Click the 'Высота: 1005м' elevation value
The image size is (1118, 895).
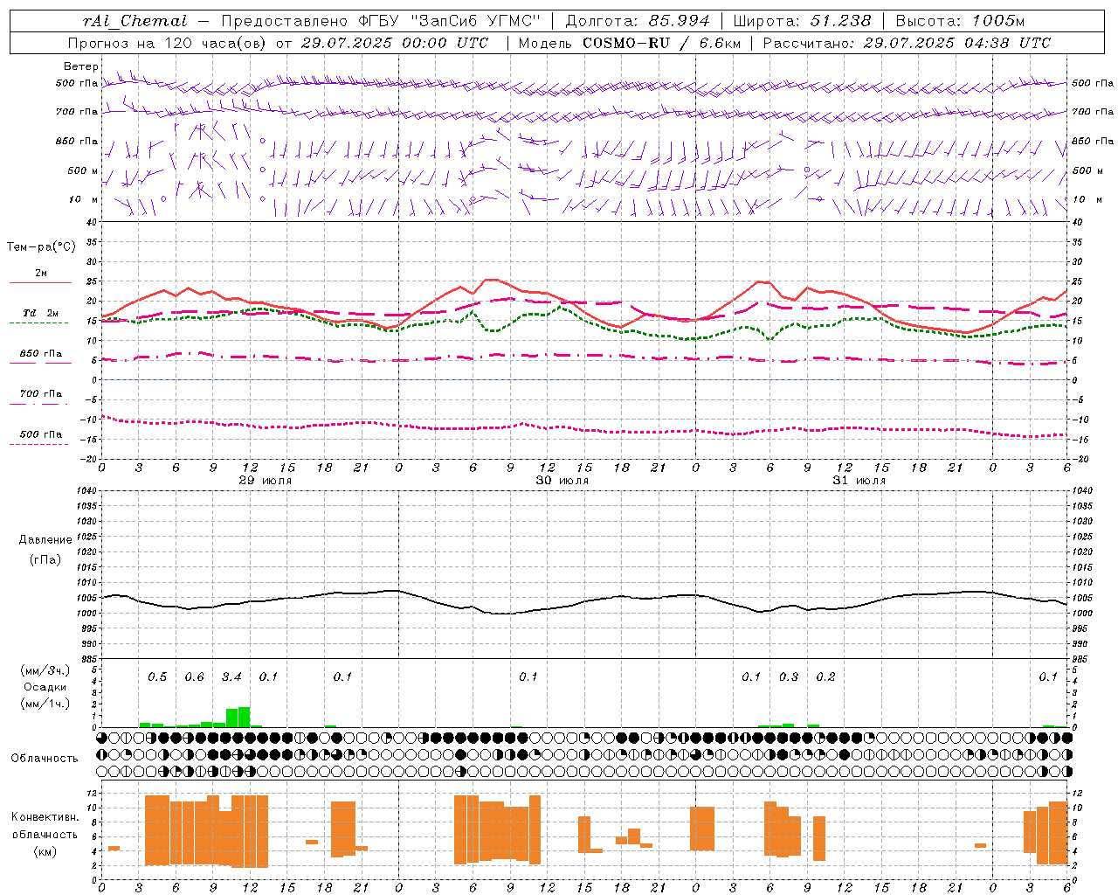pos(960,21)
